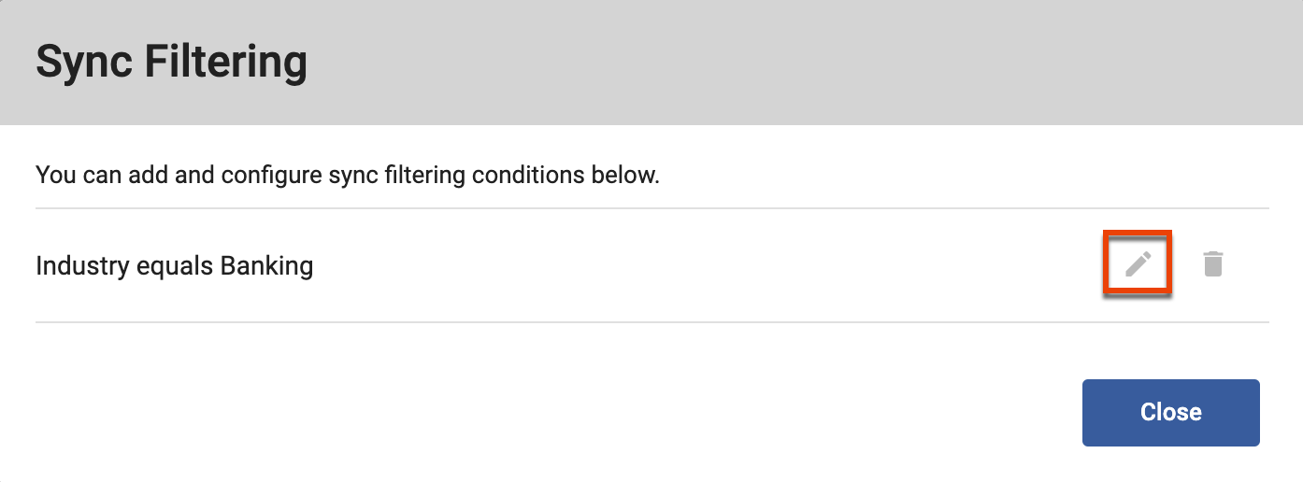1303x482 pixels.
Task: Click the word Banking in the condition
Action: pos(266,266)
